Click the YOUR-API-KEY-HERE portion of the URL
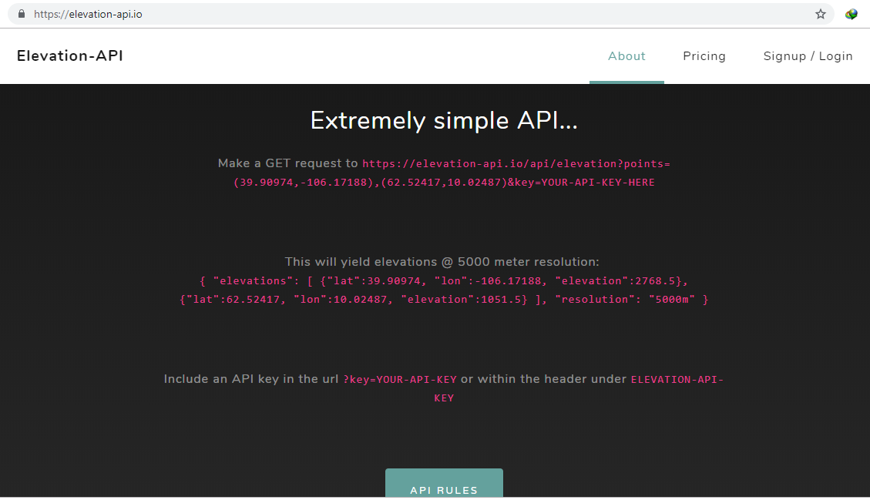 pyautogui.click(x=597, y=182)
